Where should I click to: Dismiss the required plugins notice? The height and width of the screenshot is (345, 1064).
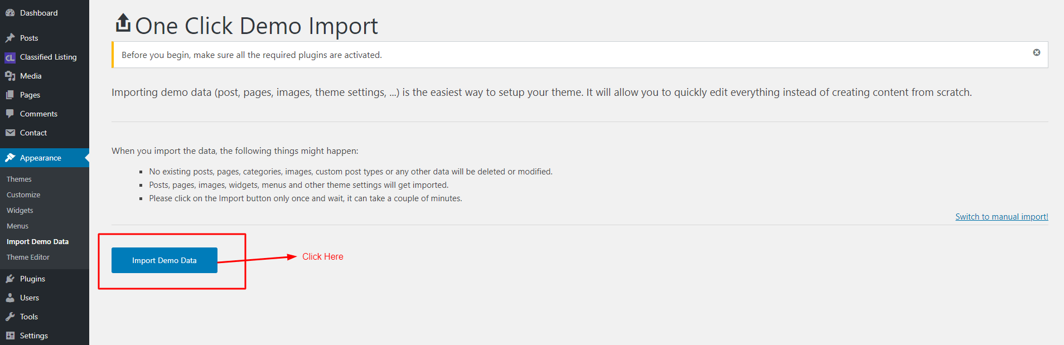pos(1037,52)
